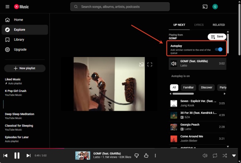The image size is (241, 163).
Task: Seek on the song progress bar
Action: pyautogui.click(x=119, y=149)
